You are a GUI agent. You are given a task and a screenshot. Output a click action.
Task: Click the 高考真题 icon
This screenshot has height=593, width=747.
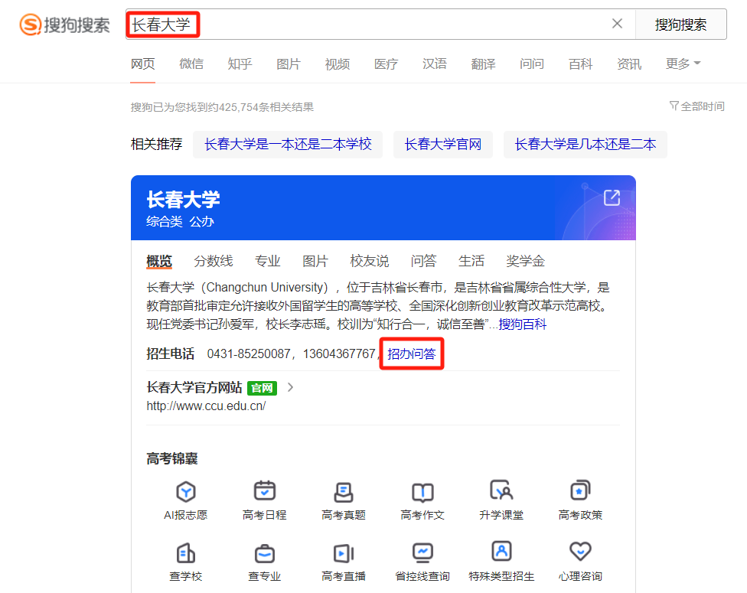[344, 491]
